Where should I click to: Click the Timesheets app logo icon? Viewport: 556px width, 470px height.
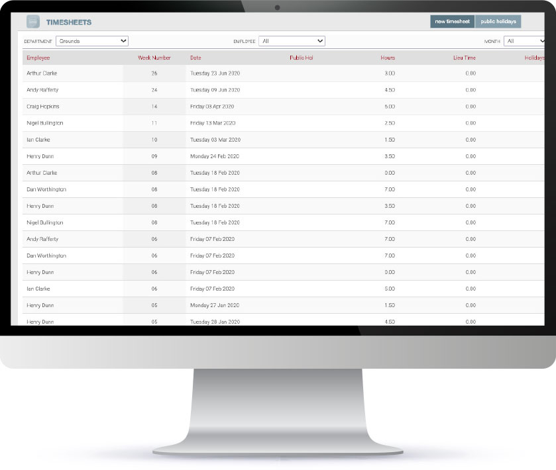(33, 22)
